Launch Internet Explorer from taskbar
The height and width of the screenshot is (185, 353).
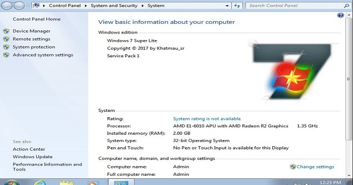[40, 182]
